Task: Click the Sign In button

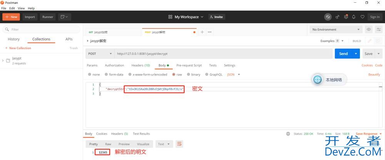Action: coord(375,17)
